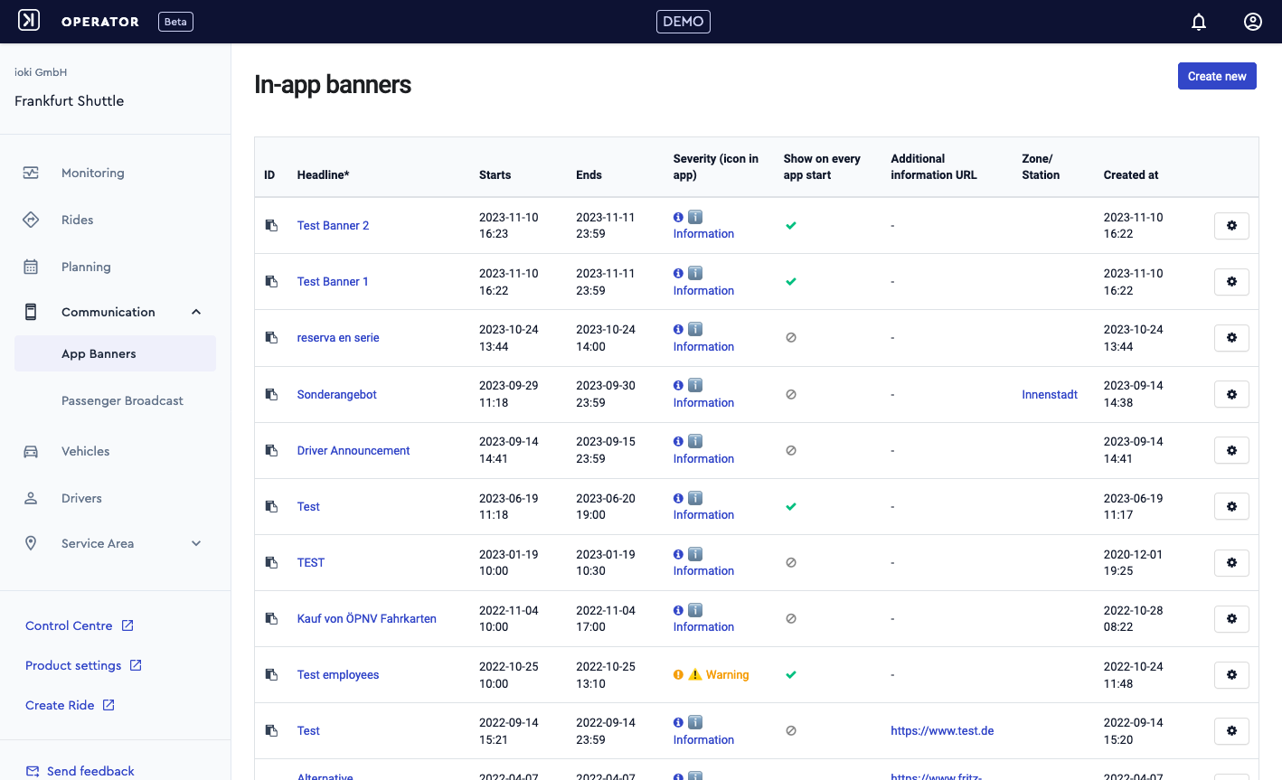
Task: Open Planning in the sidebar
Action: (86, 267)
